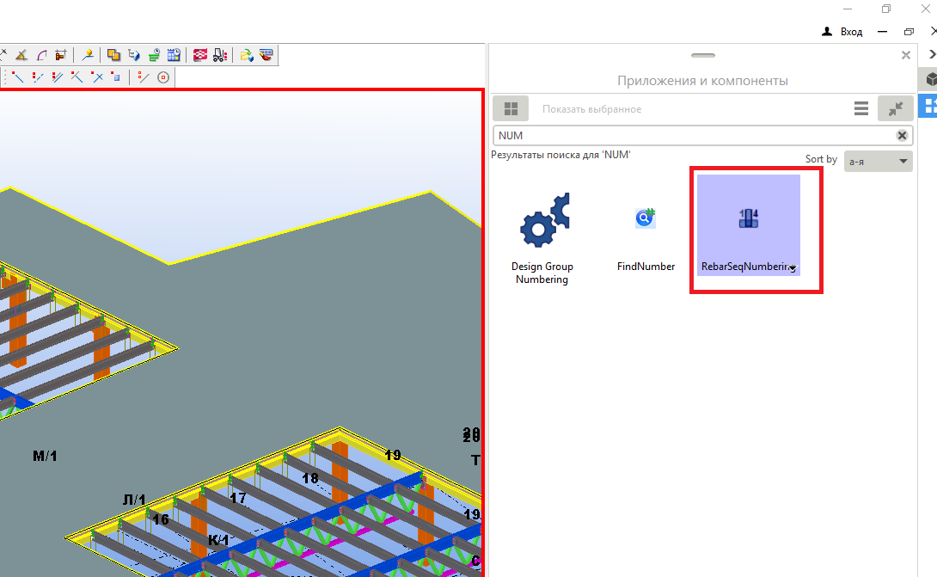Click the collapse arrows button
The width and height of the screenshot is (937, 577).
click(x=895, y=108)
